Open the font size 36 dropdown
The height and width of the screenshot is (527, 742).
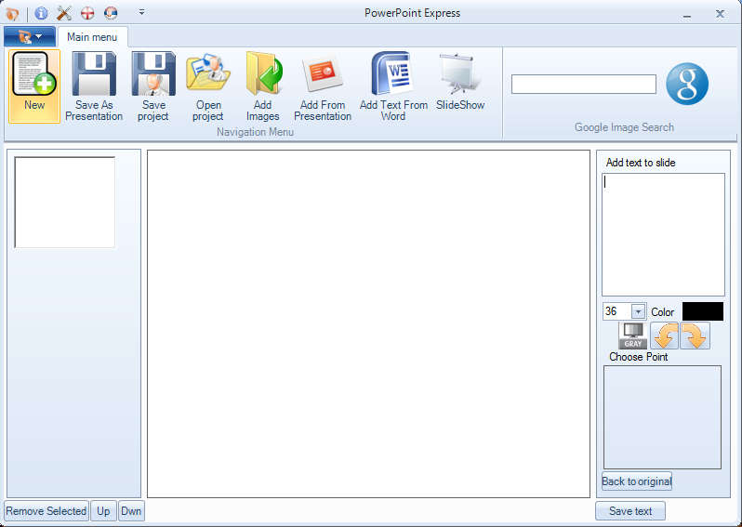(638, 312)
